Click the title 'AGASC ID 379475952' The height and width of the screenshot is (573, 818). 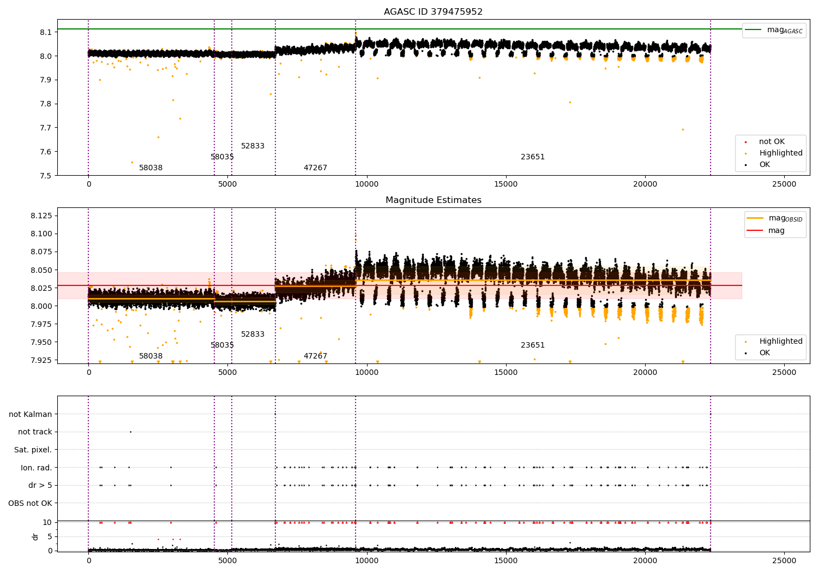pos(433,12)
